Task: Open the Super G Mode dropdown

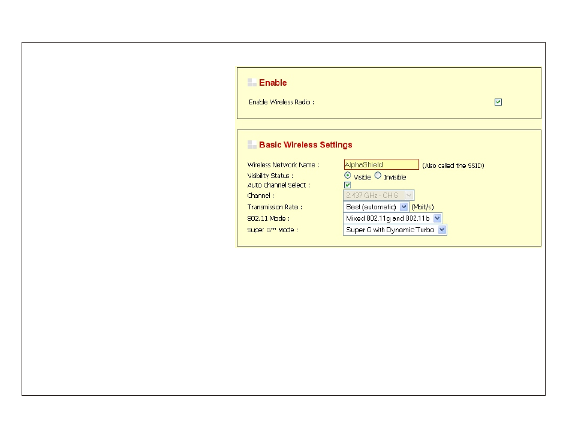Action: coord(395,230)
